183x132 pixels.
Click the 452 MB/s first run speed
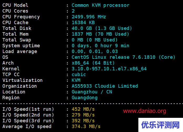pos(83,109)
